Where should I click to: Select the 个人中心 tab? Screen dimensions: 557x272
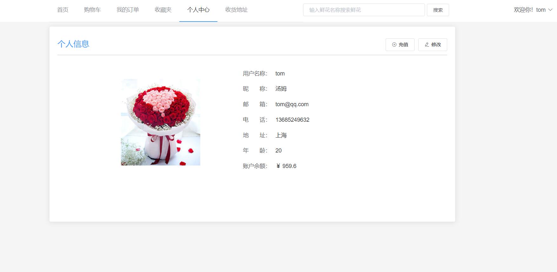198,10
